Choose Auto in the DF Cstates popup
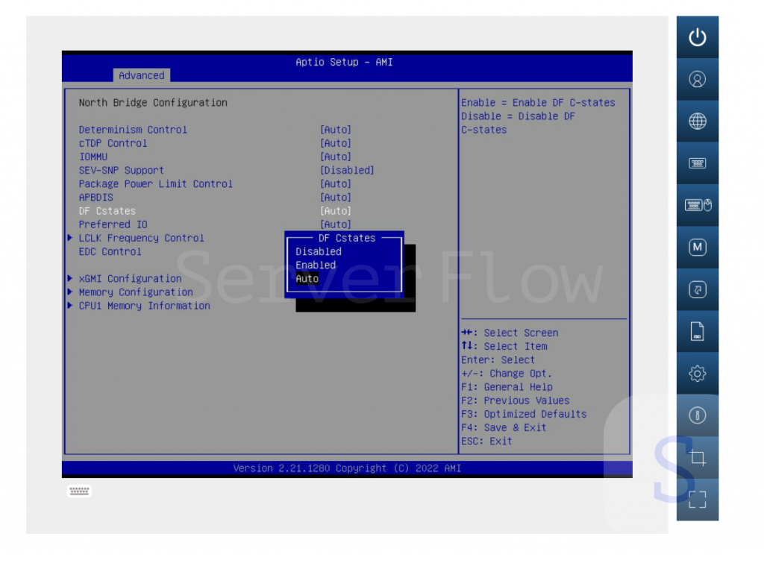This screenshot has height=563, width=764. [x=307, y=279]
